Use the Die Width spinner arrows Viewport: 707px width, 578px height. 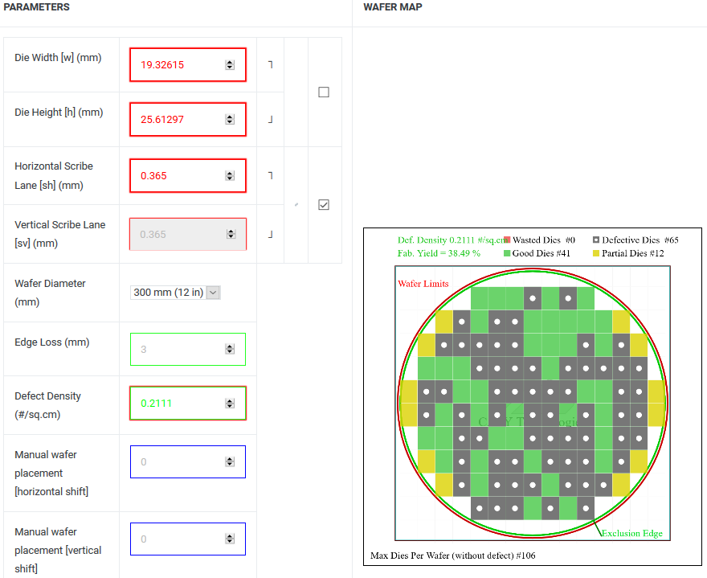[230, 65]
